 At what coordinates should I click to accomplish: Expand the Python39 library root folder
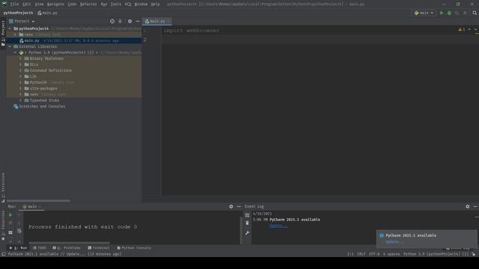pyautogui.click(x=20, y=82)
